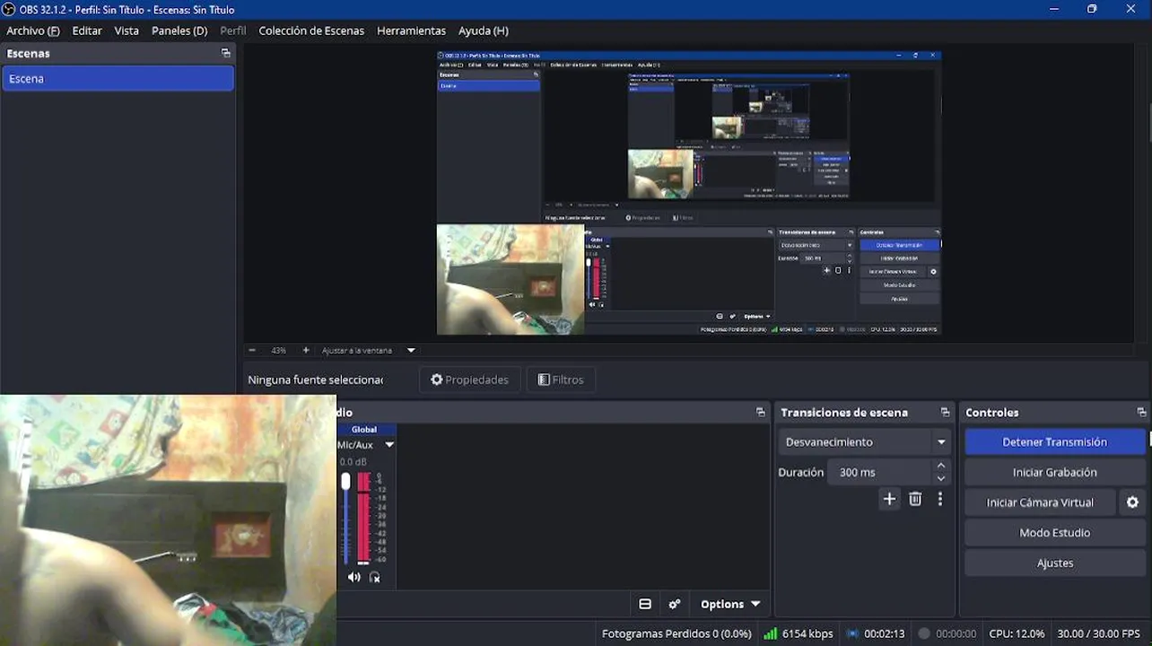Undock the Escenas panel
The width and height of the screenshot is (1152, 646).
[x=225, y=53]
